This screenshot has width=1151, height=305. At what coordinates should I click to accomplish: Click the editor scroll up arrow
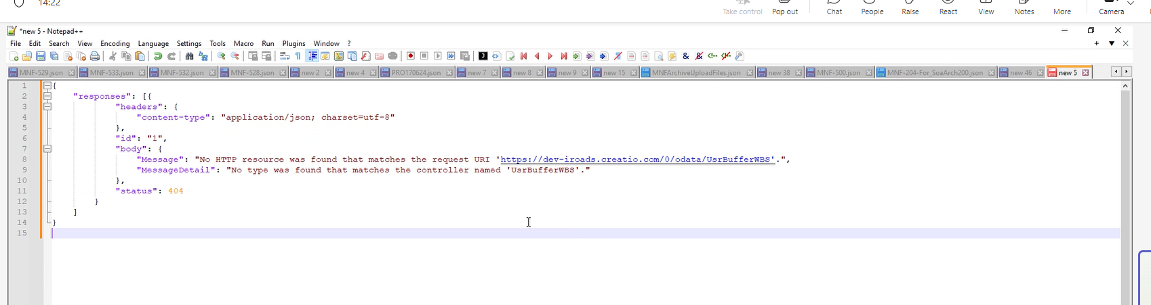[x=1126, y=86]
